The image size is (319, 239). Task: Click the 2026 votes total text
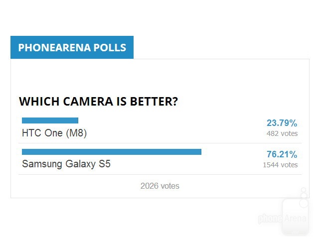pyautogui.click(x=159, y=186)
